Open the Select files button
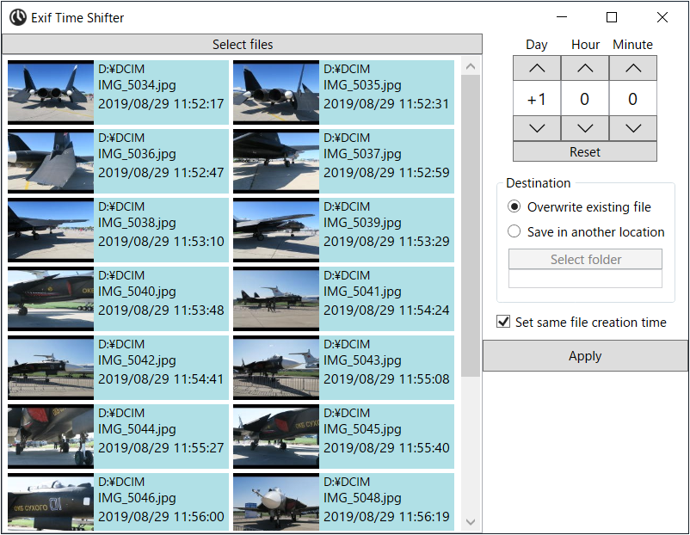This screenshot has width=690, height=535. [242, 45]
